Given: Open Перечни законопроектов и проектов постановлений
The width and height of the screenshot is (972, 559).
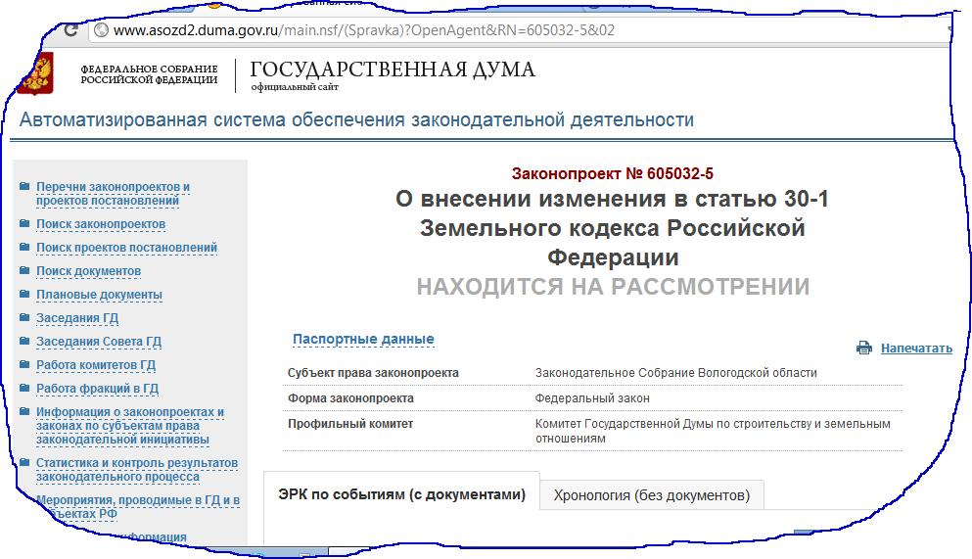Looking at the screenshot, I should click(113, 194).
